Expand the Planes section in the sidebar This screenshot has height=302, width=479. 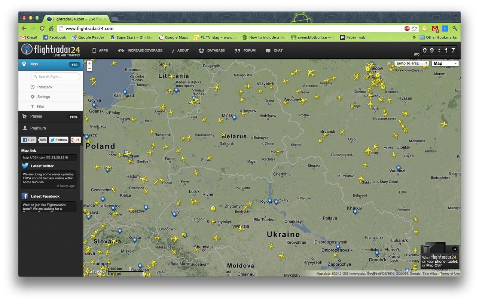coord(51,117)
